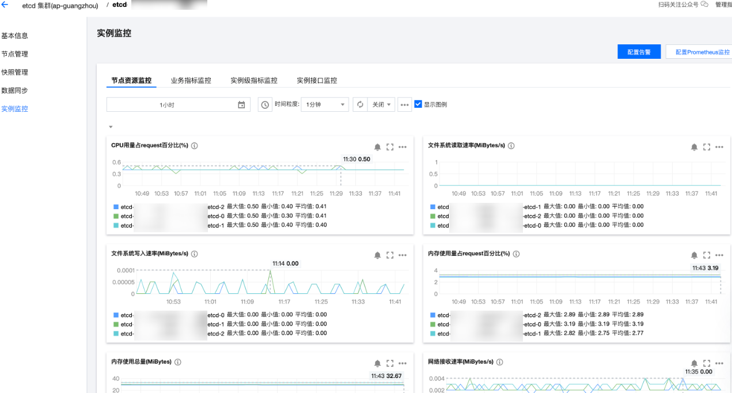Toggle etcd-1 blue series in 文件系统读取速率 legend
The image size is (732, 393).
[433, 206]
